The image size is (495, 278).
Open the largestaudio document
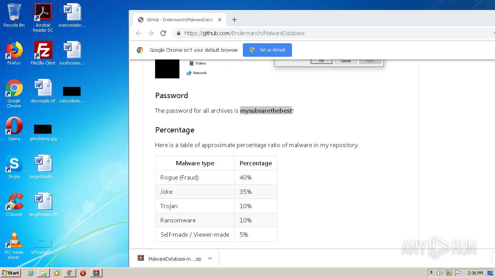43,167
